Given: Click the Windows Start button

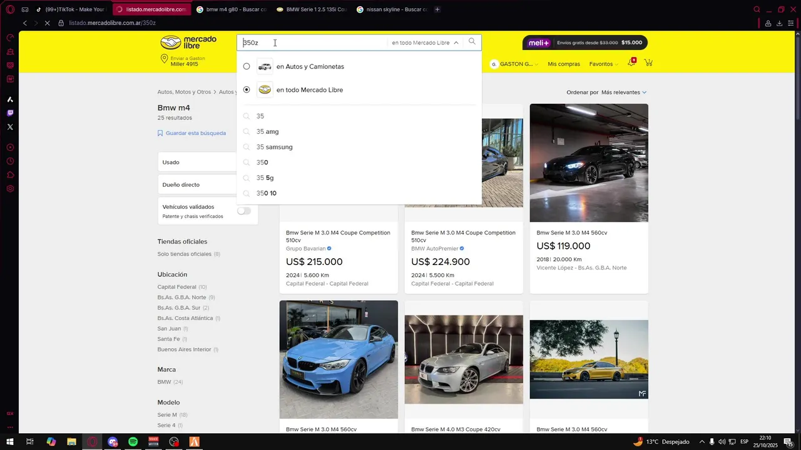Looking at the screenshot, I should (x=11, y=442).
